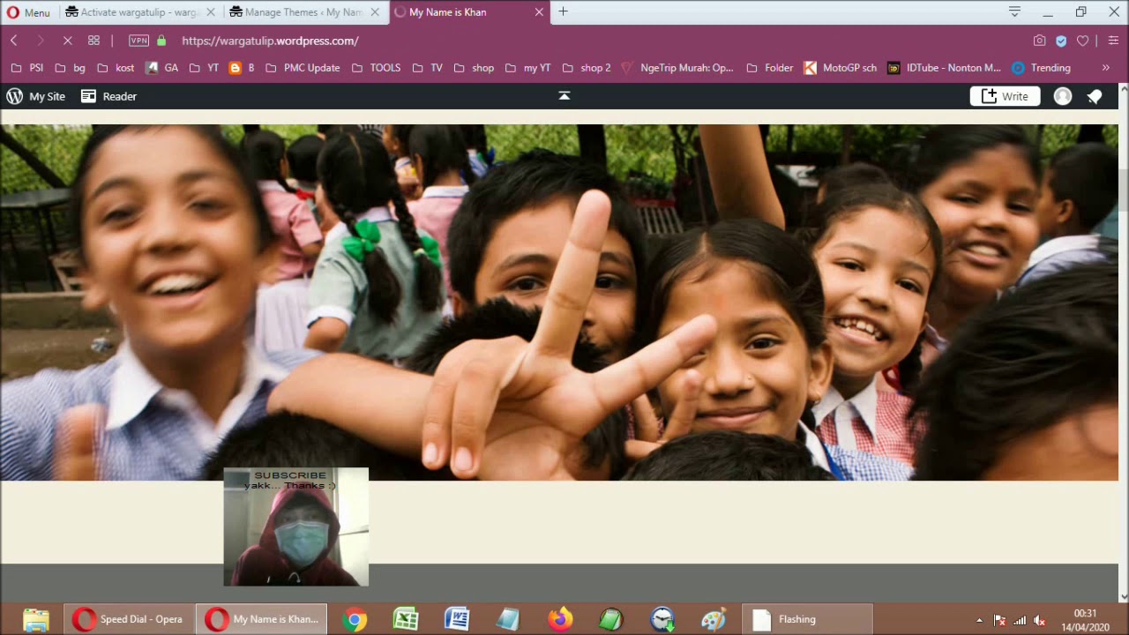Open the tab list menu icon
The image size is (1129, 635).
1014,11
